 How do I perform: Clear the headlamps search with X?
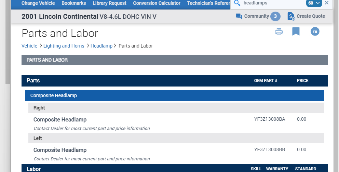pyautogui.click(x=327, y=3)
